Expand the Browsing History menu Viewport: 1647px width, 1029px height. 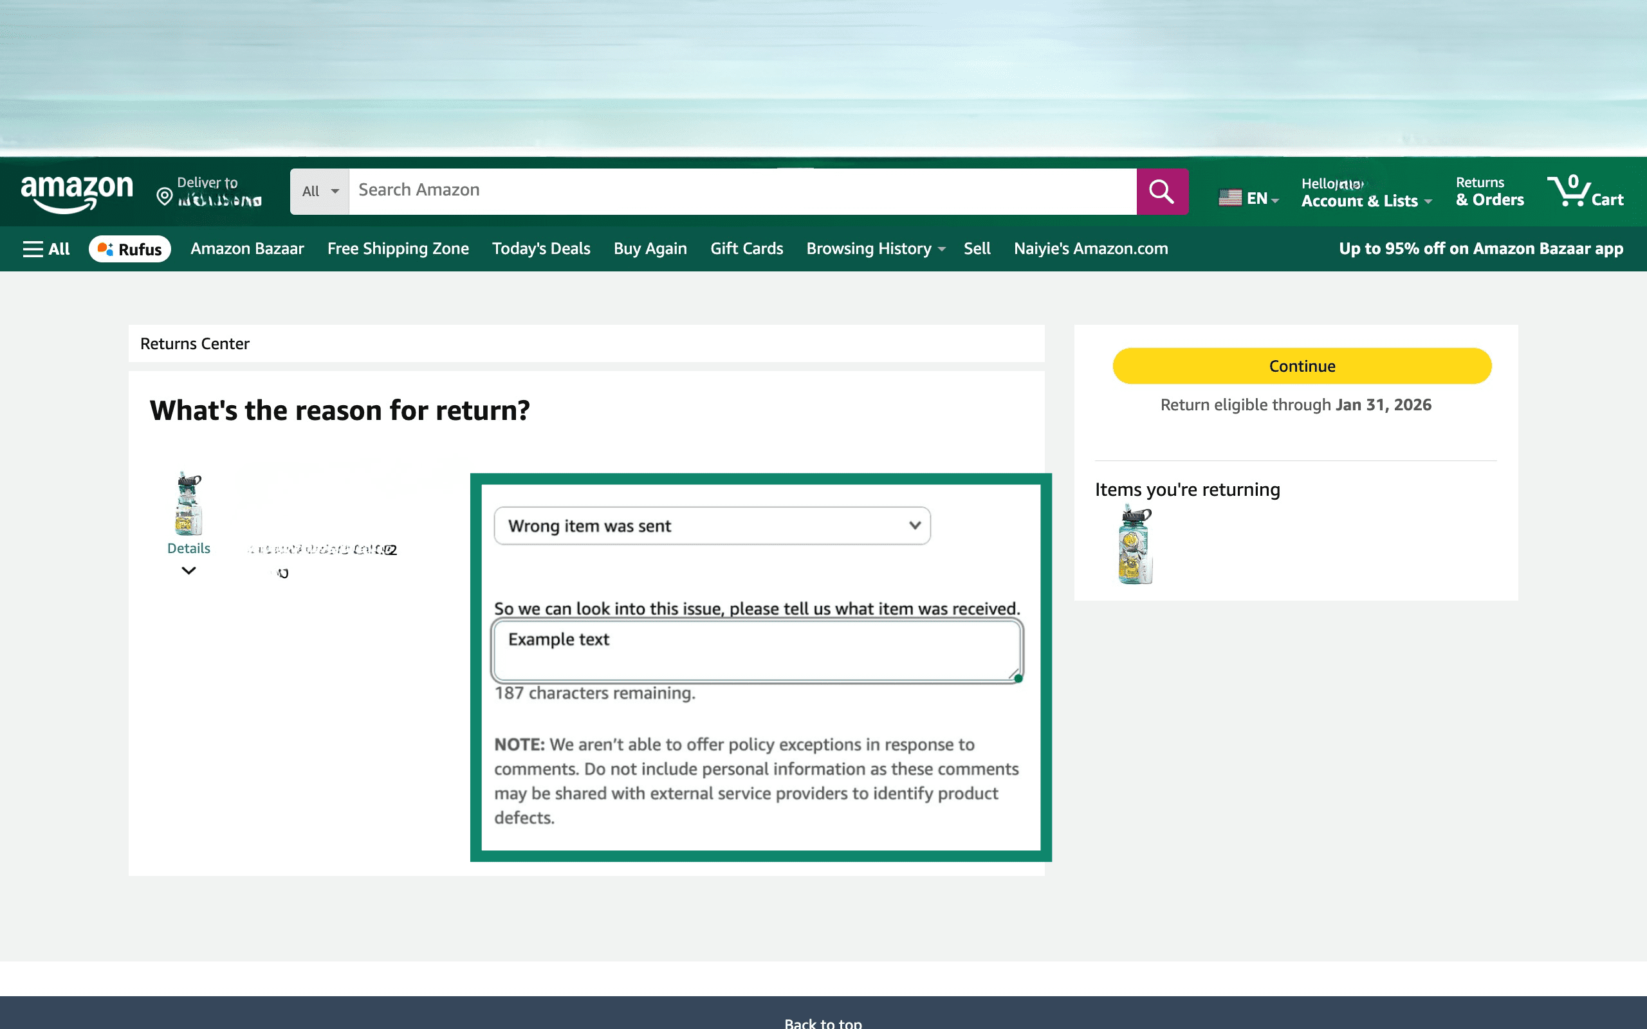874,248
